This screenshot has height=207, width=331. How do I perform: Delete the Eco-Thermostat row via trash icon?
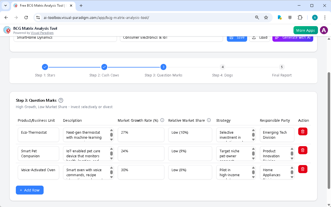302,131
